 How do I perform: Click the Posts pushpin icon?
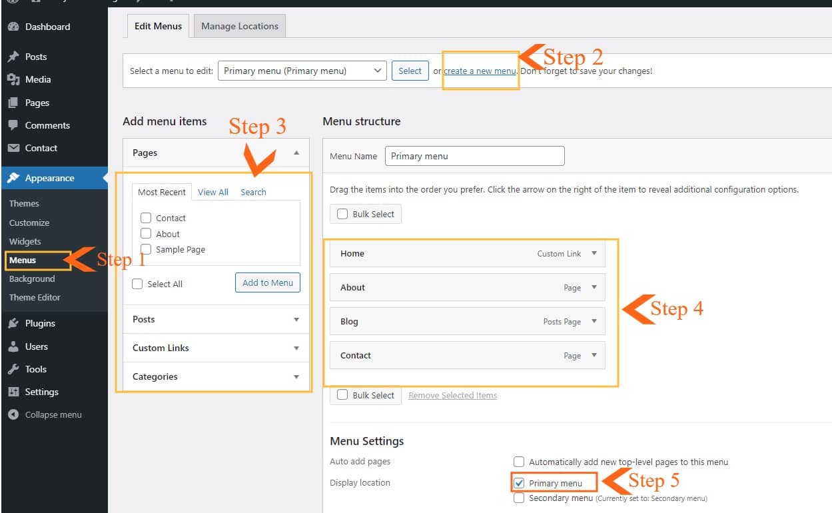click(x=13, y=57)
